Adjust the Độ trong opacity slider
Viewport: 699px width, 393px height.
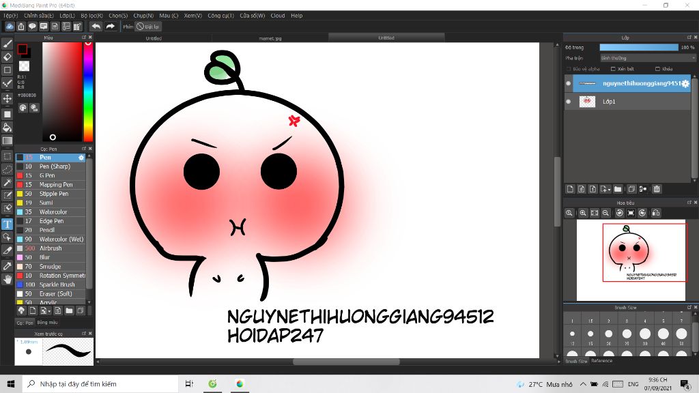pos(639,47)
